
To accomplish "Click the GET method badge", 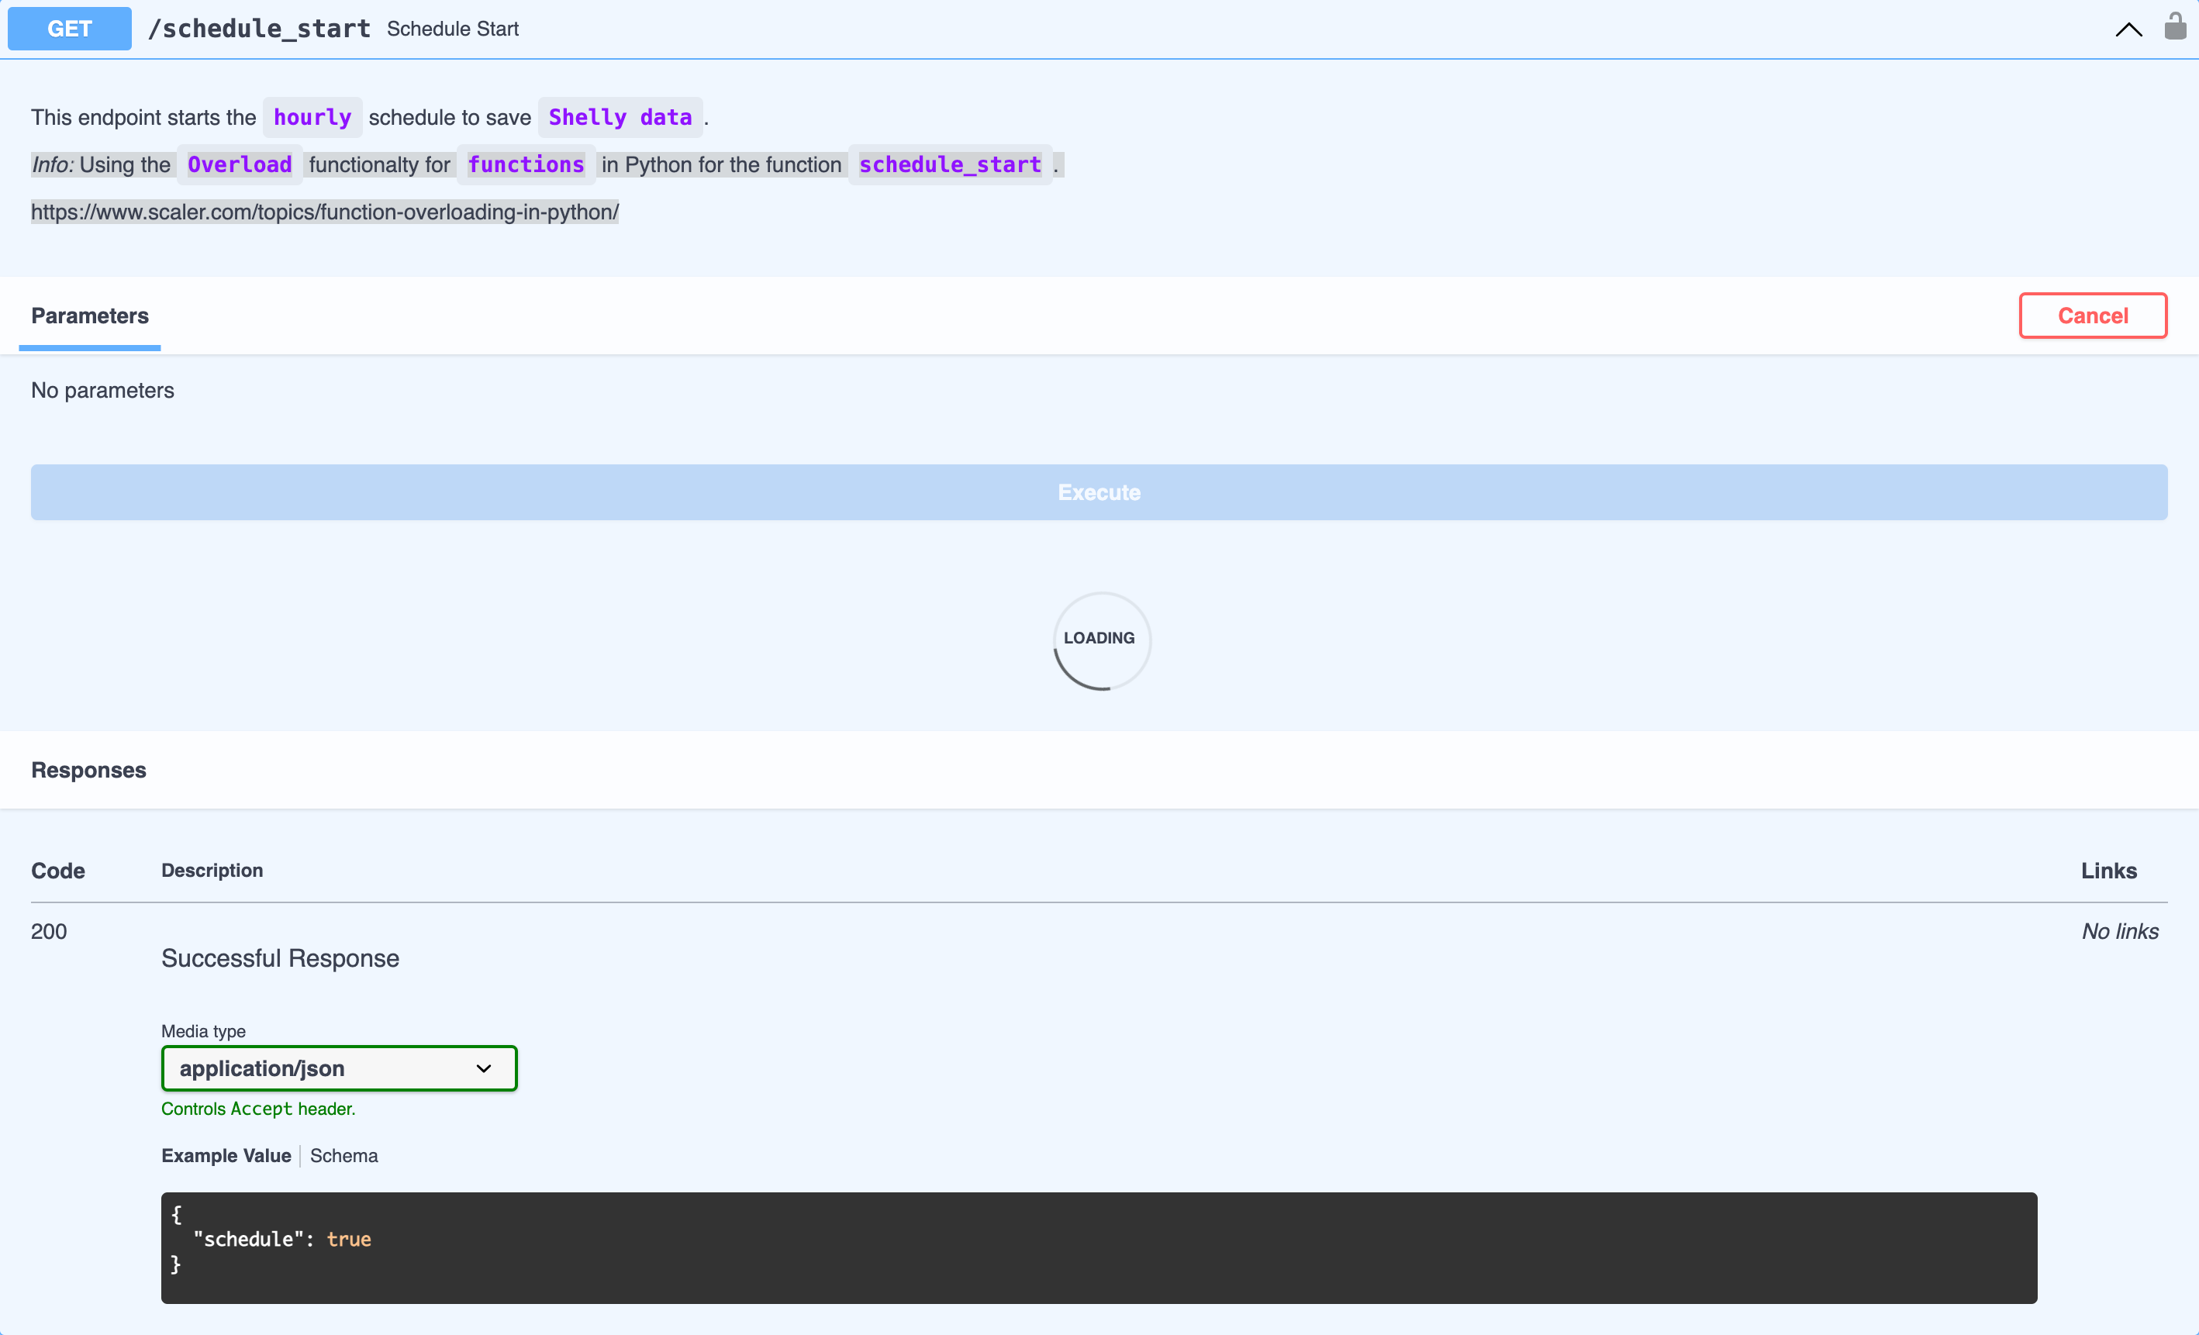I will (x=70, y=29).
